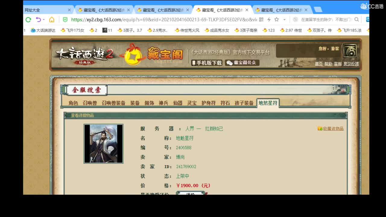
Task: Switch to the 灵宝 tab
Action: (x=192, y=103)
